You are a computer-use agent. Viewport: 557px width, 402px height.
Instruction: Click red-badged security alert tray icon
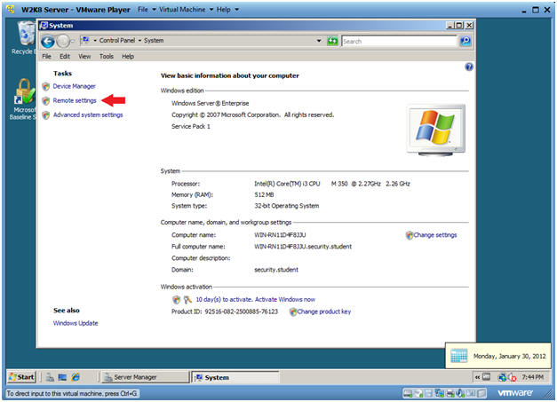pos(512,377)
